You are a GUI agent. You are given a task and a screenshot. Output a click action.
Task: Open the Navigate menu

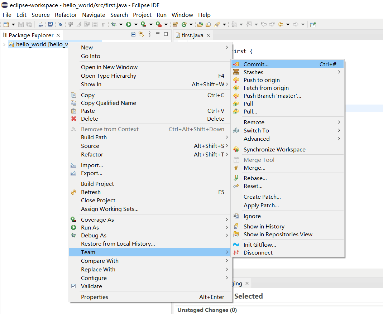pyautogui.click(x=94, y=15)
